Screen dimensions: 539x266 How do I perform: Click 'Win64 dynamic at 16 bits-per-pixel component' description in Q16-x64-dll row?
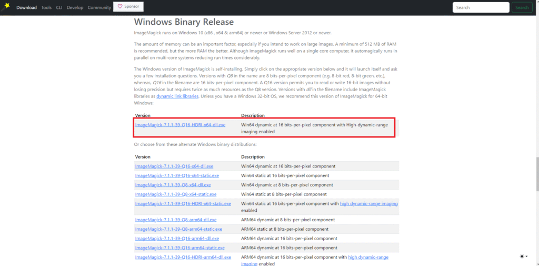pos(288,166)
